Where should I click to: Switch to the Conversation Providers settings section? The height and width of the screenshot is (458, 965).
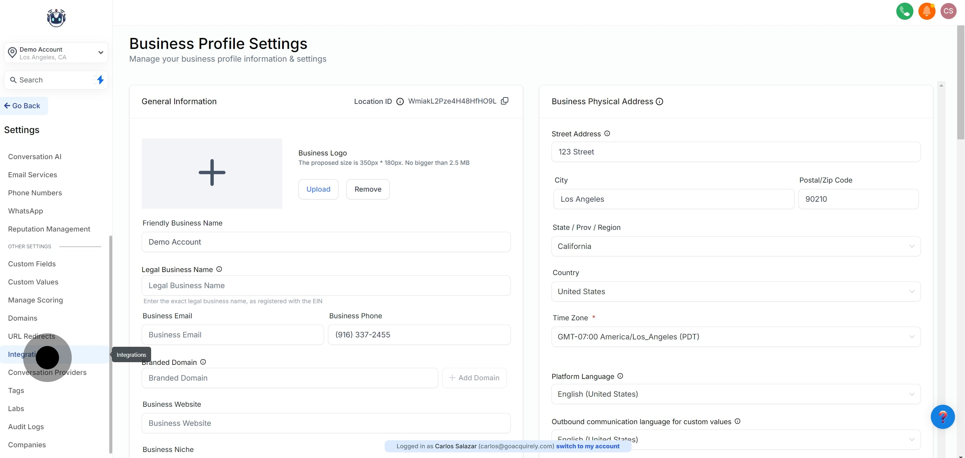47,372
